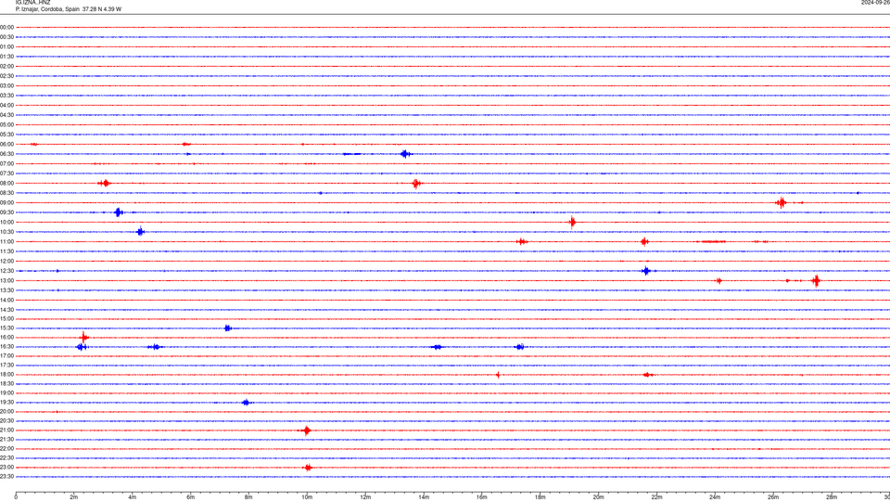
Task: Select the 08:00 trace time label
Action: [x=6, y=184]
